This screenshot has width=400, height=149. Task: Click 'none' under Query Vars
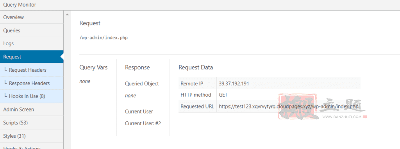coord(85,82)
